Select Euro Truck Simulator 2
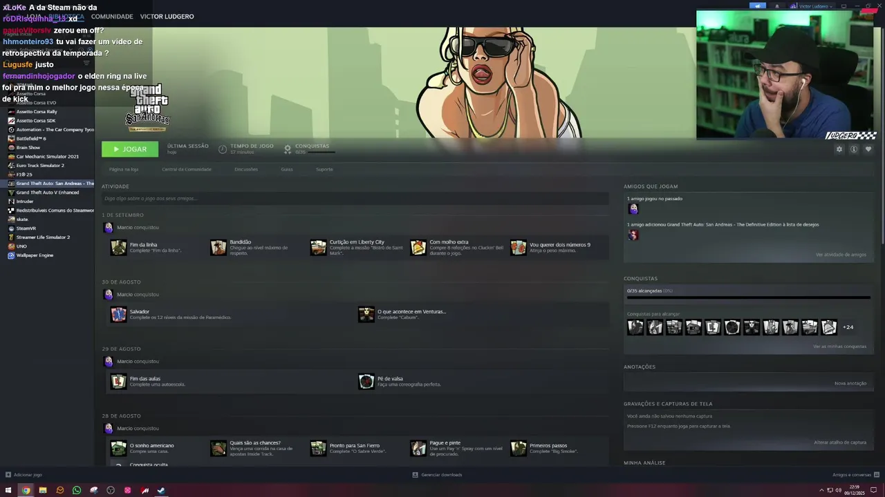 [40, 166]
